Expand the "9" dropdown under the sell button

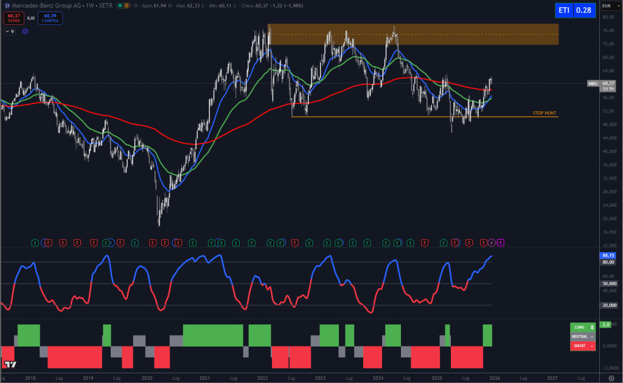pyautogui.click(x=9, y=30)
